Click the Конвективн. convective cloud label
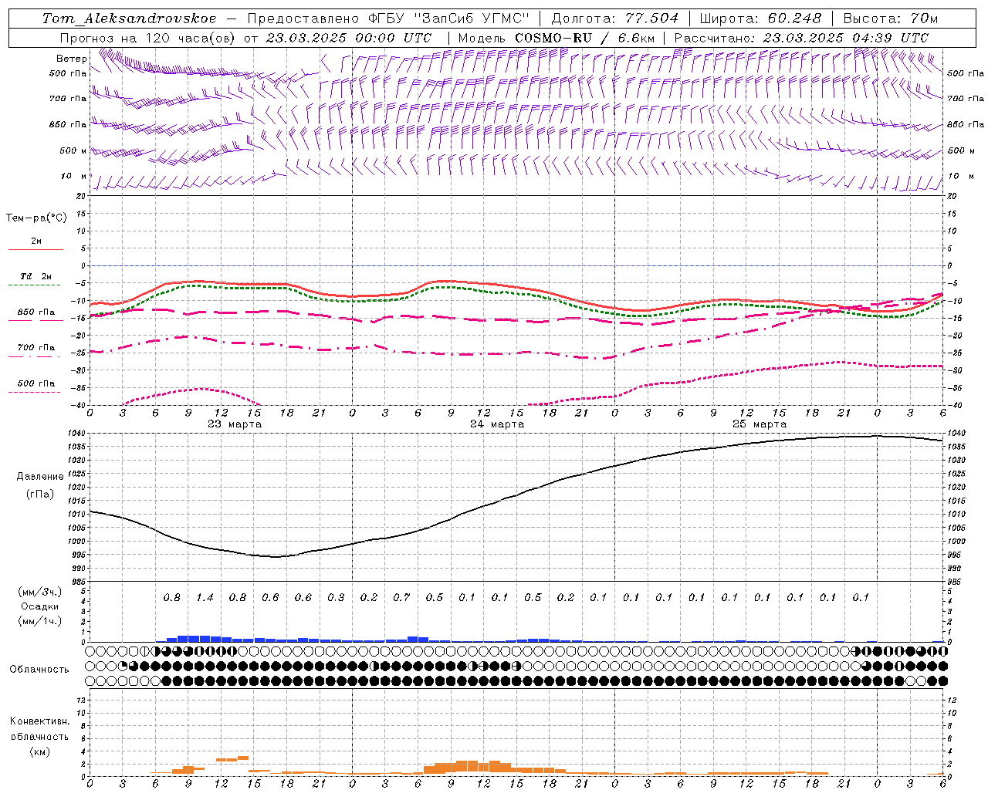Image resolution: width=988 pixels, height=790 pixels. 39,721
